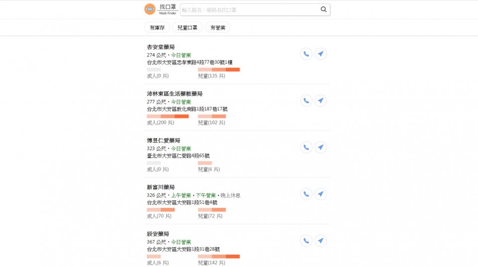Navigate to 沛林東區生活藥粧藥局 with arrow icon
Viewport: 478px width, 267px height.
tap(320, 101)
